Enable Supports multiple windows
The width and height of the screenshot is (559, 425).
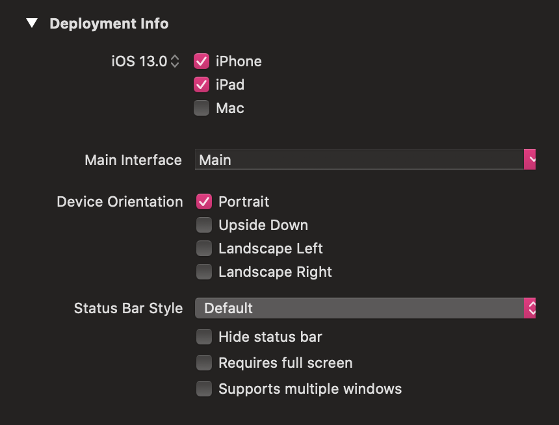pos(204,389)
